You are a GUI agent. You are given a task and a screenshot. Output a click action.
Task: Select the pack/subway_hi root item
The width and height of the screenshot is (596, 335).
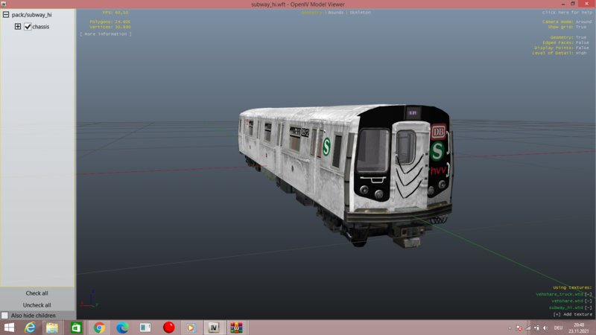31,15
